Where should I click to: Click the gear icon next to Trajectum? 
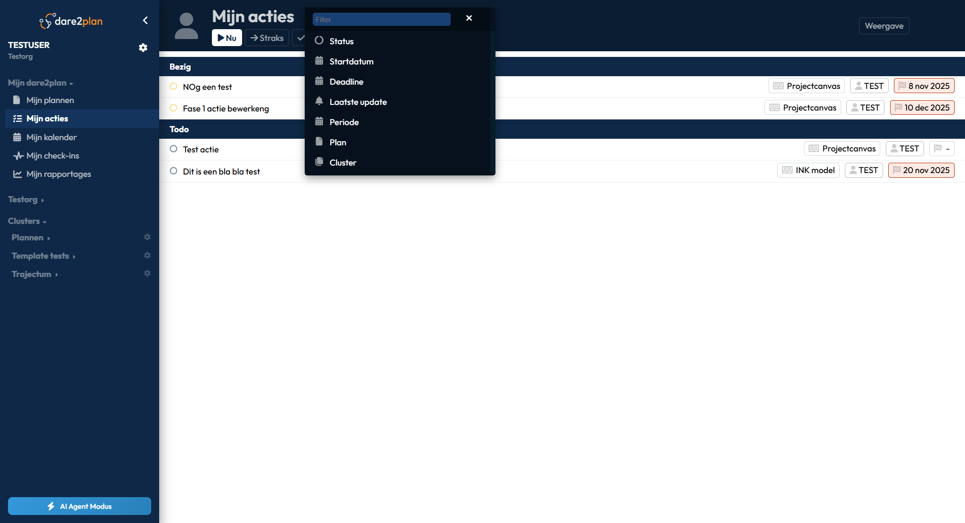coord(147,273)
